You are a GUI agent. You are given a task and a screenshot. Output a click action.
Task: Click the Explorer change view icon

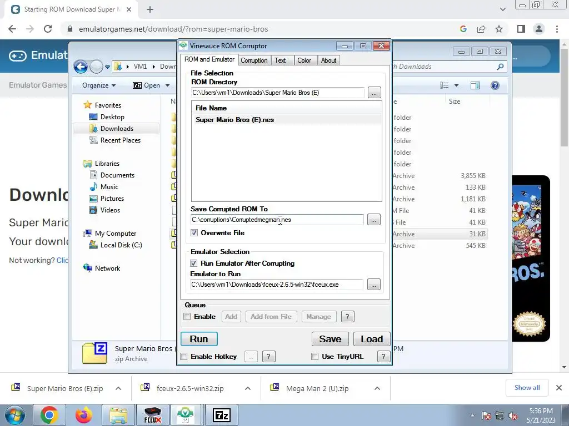[445, 85]
